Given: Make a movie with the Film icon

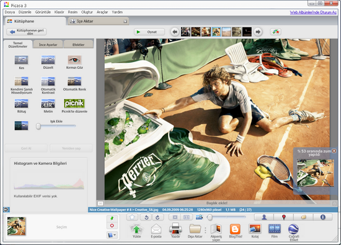Looking at the screenshot, I should 275,229.
